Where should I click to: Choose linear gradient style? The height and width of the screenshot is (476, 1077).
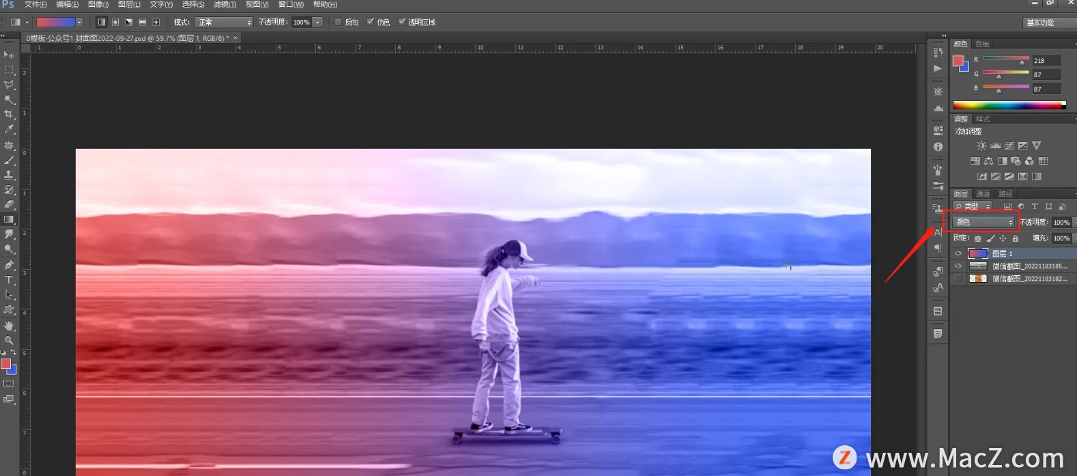point(101,22)
